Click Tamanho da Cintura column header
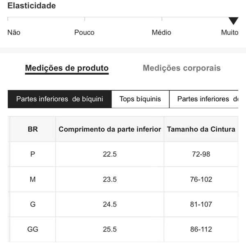The height and width of the screenshot is (246, 246). (201, 129)
